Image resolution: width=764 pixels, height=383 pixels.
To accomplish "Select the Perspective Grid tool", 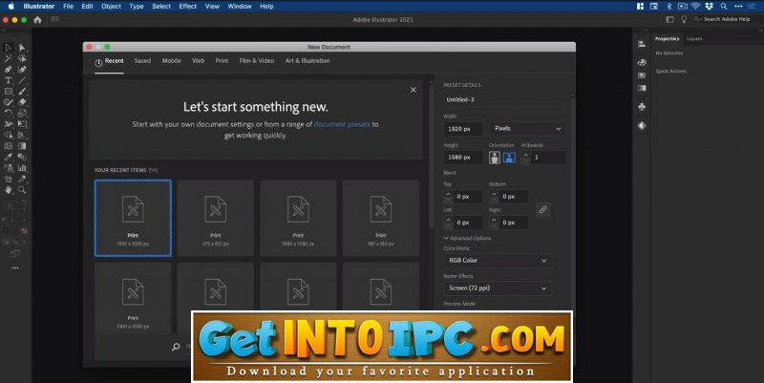I will 22,135.
